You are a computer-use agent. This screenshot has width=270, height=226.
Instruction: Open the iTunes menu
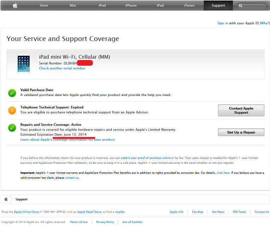(x=189, y=5)
